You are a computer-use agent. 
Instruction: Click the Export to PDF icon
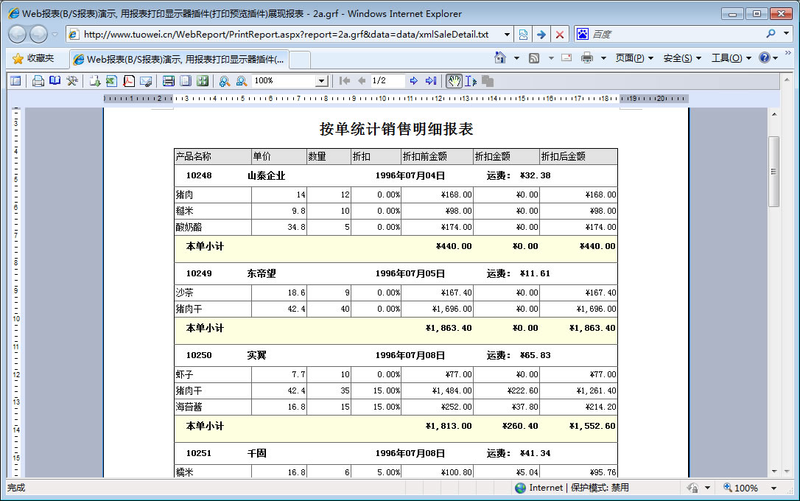pos(128,81)
